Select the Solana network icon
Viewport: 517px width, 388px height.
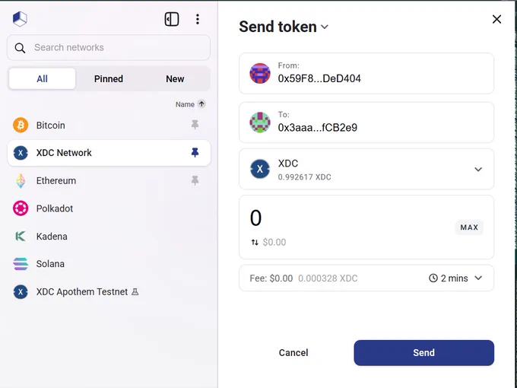point(21,264)
